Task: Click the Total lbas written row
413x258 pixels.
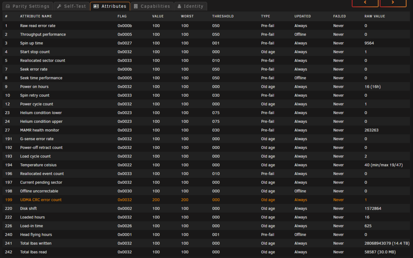Action: click(x=206, y=243)
